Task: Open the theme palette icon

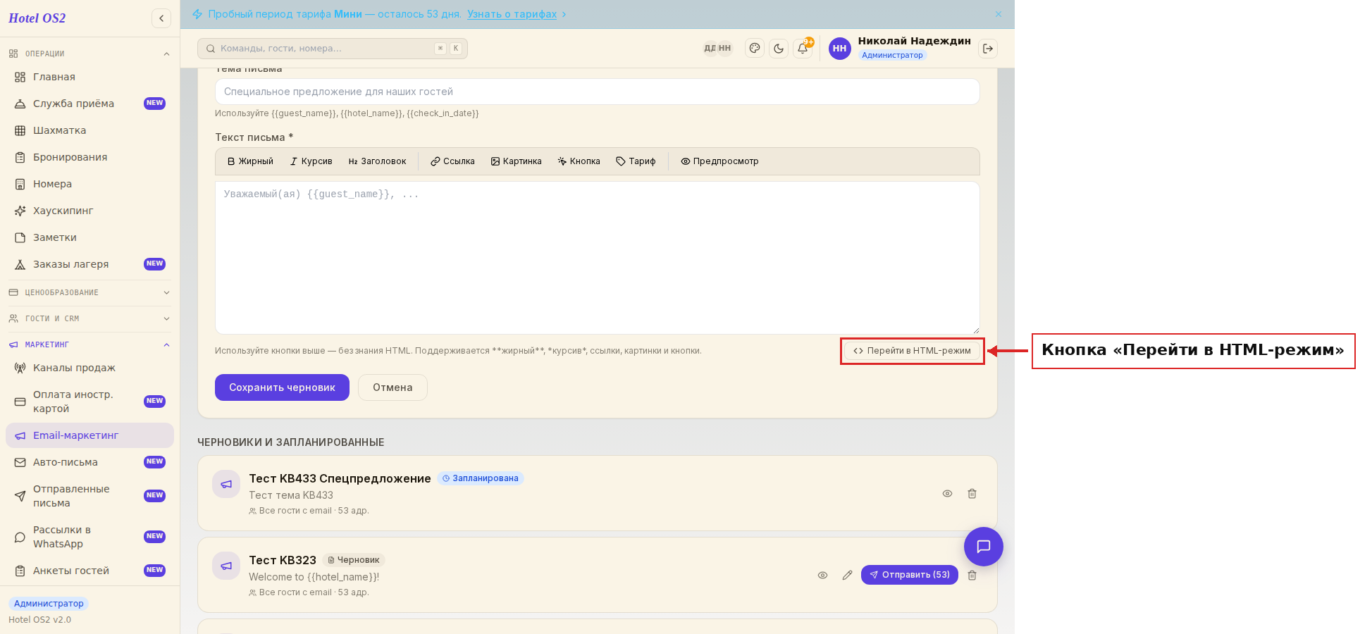Action: pos(755,49)
